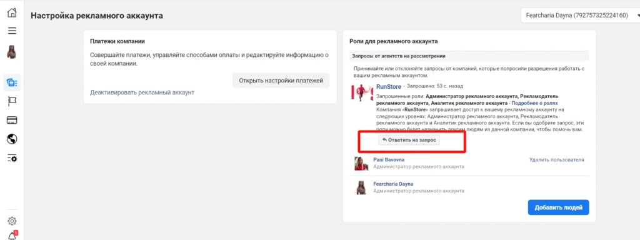Screen dimensions: 640x240
Task: Click the profile avatar in the sidebar
Action: [x=12, y=52]
